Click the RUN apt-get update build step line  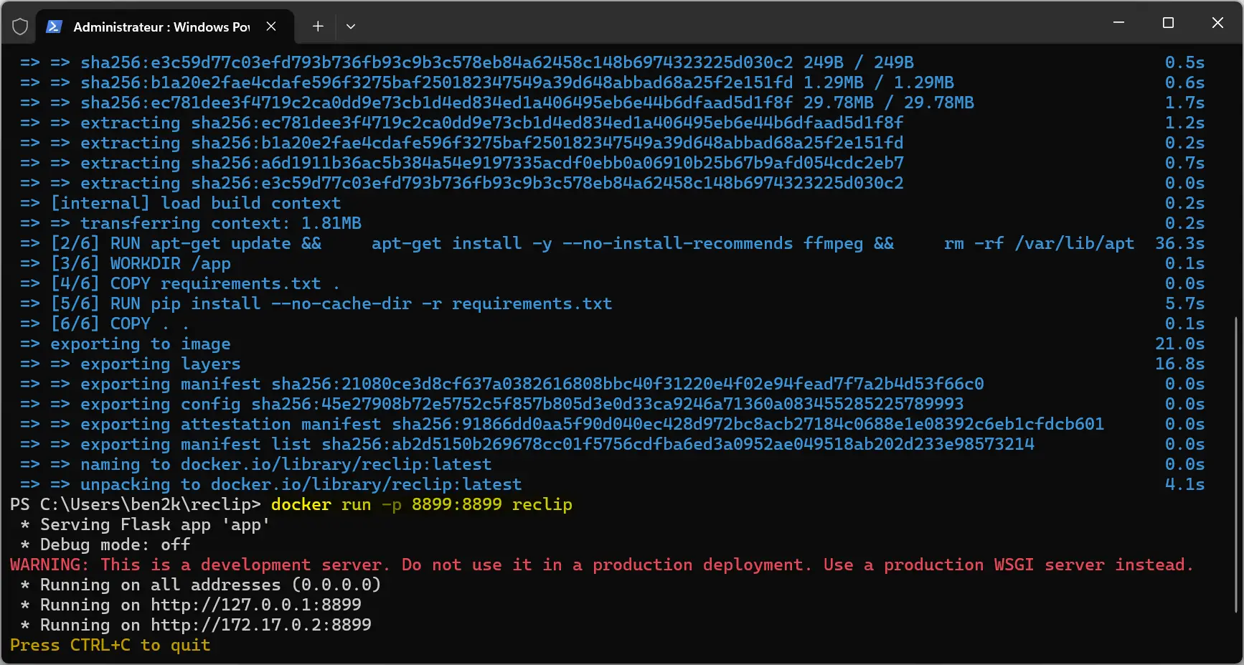pos(592,243)
